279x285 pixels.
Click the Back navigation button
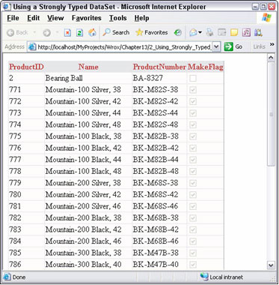(17, 32)
